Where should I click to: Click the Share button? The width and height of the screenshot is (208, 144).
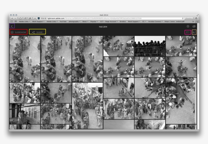[x=37, y=32]
